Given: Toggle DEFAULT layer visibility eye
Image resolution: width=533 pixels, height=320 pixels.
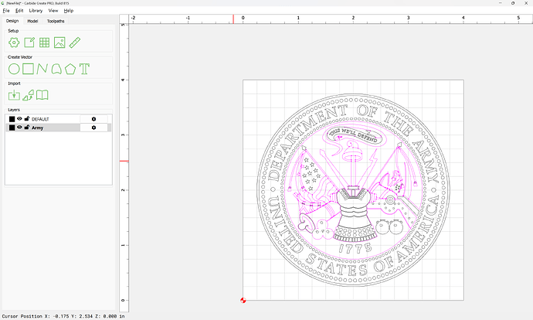Looking at the screenshot, I should pos(19,119).
